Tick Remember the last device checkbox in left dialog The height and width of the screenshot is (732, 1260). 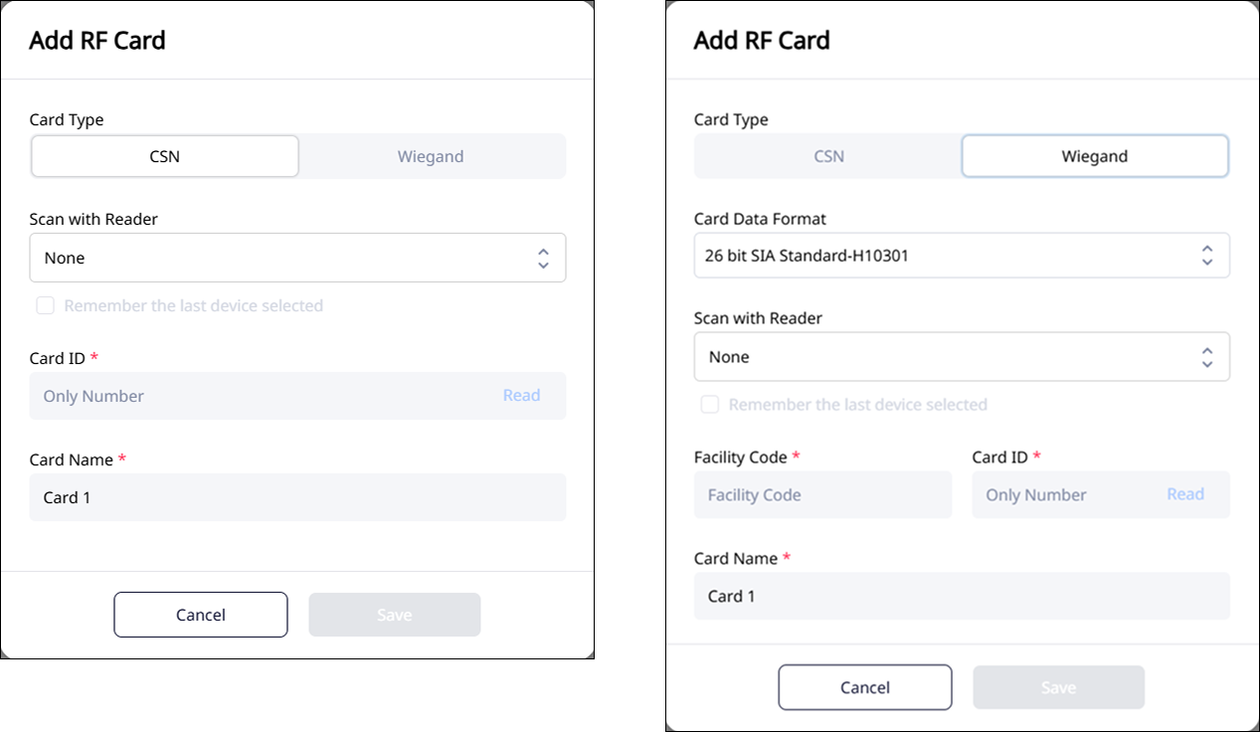pos(46,305)
